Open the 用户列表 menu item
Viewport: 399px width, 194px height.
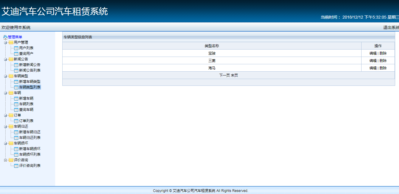[x=26, y=48]
